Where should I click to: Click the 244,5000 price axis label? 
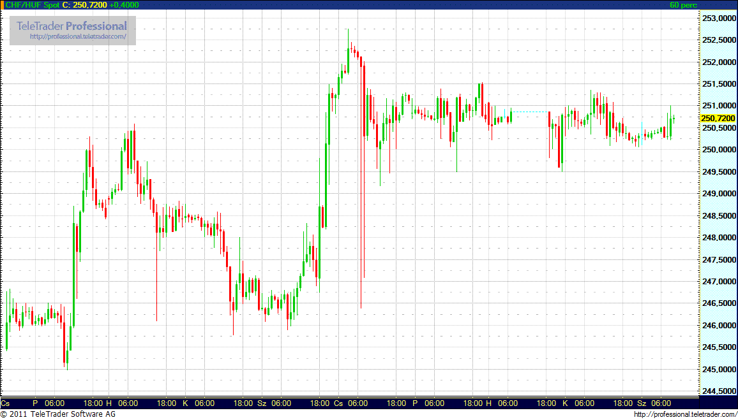[x=718, y=391]
